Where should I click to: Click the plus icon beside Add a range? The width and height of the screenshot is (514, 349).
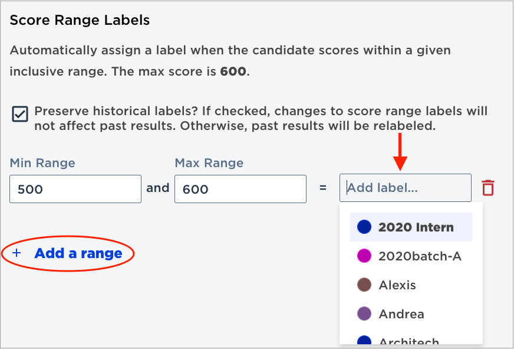point(17,253)
